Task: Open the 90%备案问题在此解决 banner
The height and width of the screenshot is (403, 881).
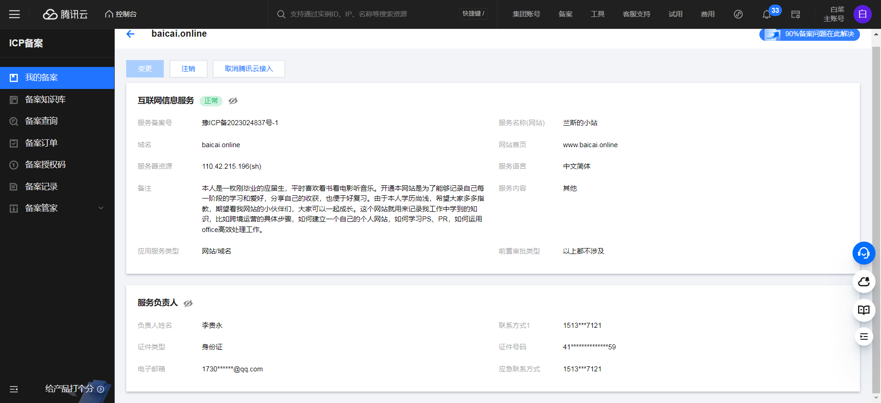Action: click(x=809, y=34)
